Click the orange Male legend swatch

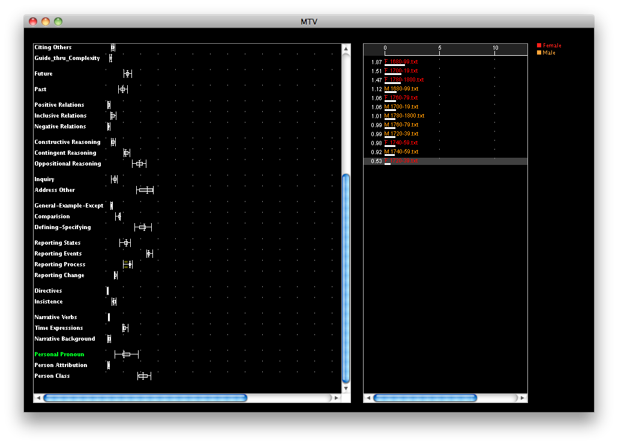pyautogui.click(x=539, y=53)
